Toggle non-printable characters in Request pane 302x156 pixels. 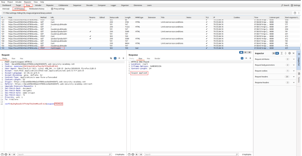coord(119,58)
